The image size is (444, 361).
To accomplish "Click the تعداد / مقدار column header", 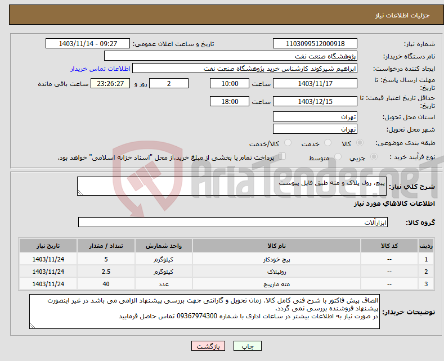I will pyautogui.click(x=106, y=246).
